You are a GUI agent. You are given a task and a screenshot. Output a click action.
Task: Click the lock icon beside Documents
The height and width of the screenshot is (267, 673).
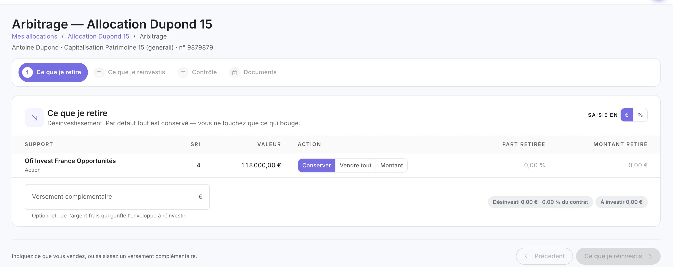coord(235,72)
